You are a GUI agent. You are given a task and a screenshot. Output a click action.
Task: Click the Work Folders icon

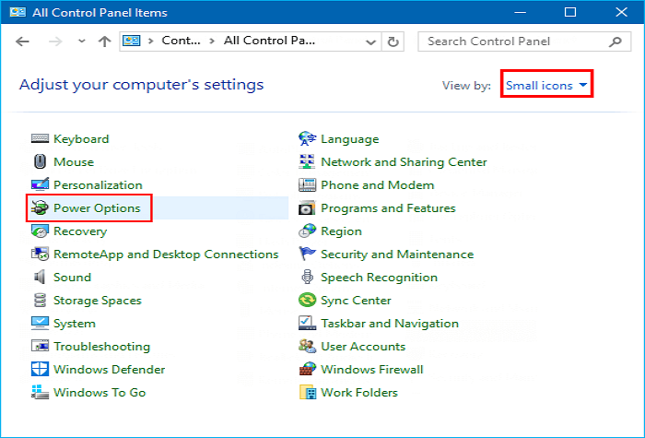click(307, 393)
